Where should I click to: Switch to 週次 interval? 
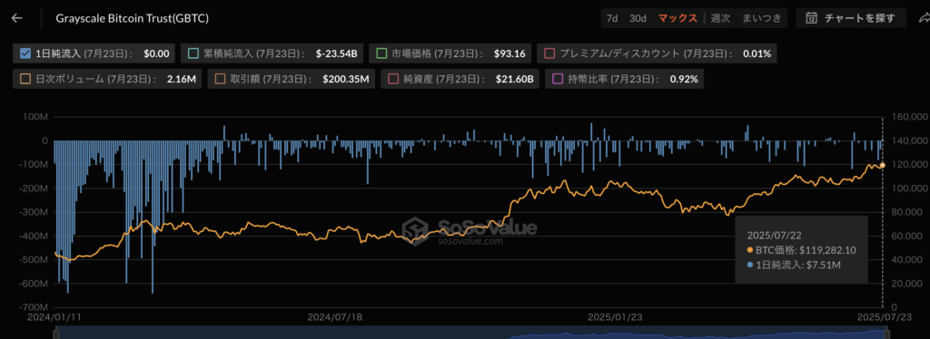pyautogui.click(x=720, y=18)
